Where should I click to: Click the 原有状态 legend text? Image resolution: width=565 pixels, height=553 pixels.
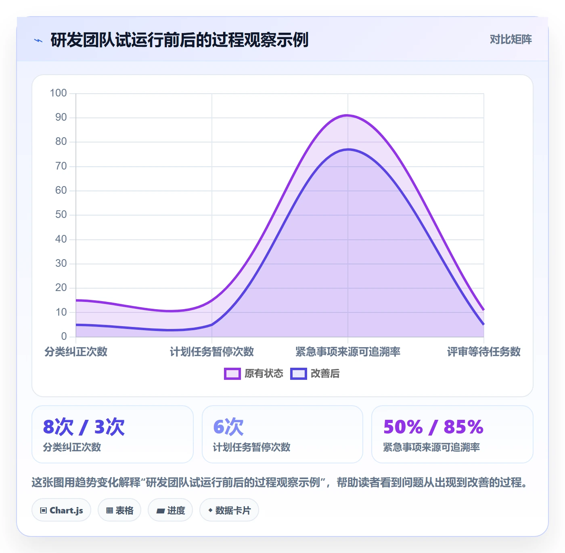pyautogui.click(x=264, y=374)
